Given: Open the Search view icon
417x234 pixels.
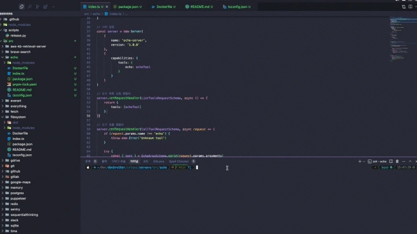Looking at the screenshot, I should coord(30,6).
